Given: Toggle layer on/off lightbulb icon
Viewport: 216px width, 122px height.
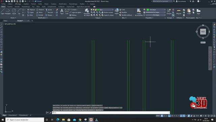Looking at the screenshot, I should 91,10.
